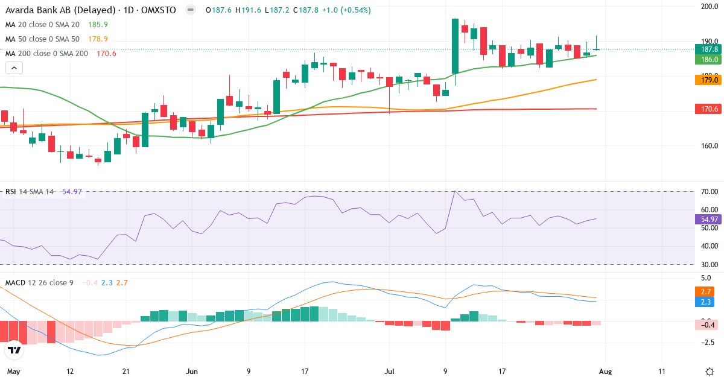Click the 54.97 value in the RSI legend
Image resolution: width=724 pixels, height=380 pixels.
72,192
